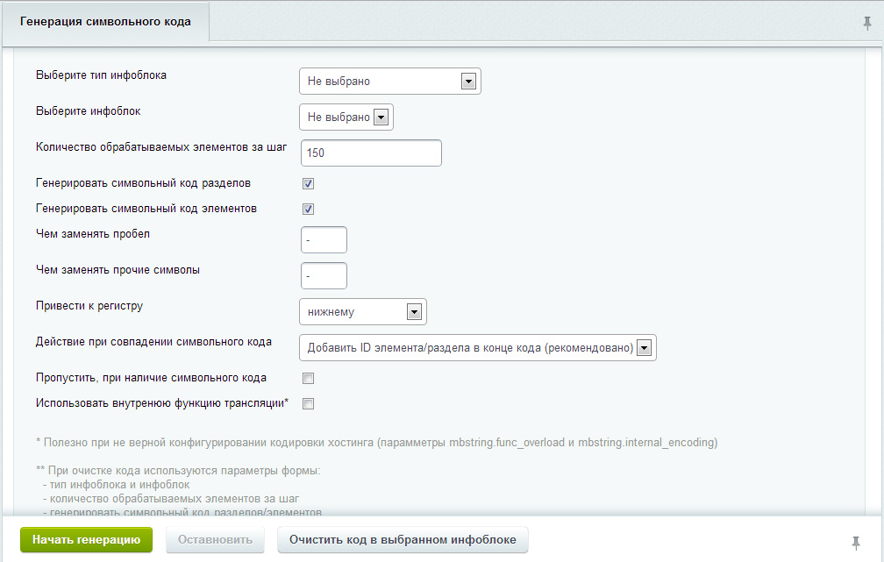Expand the 'Привести к регистру' dropdown
884x562 pixels.
click(362, 311)
